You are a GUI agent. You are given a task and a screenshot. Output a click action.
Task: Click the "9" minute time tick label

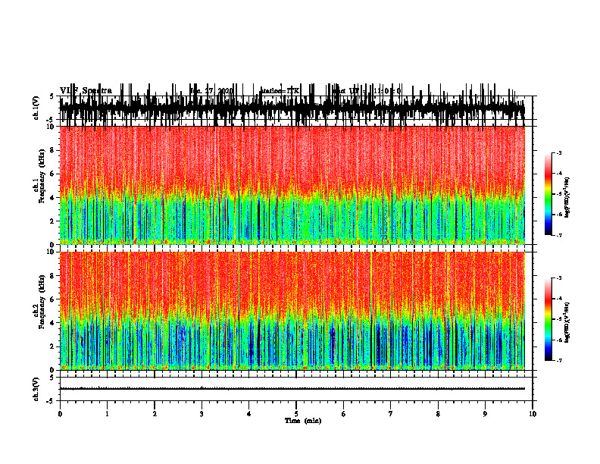[x=485, y=414]
